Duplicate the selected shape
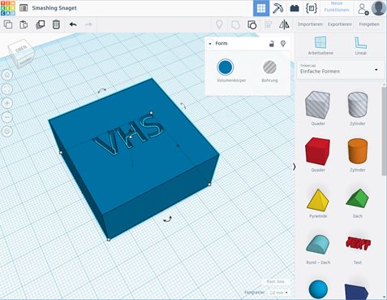The width and height of the screenshot is (387, 300). (x=41, y=24)
